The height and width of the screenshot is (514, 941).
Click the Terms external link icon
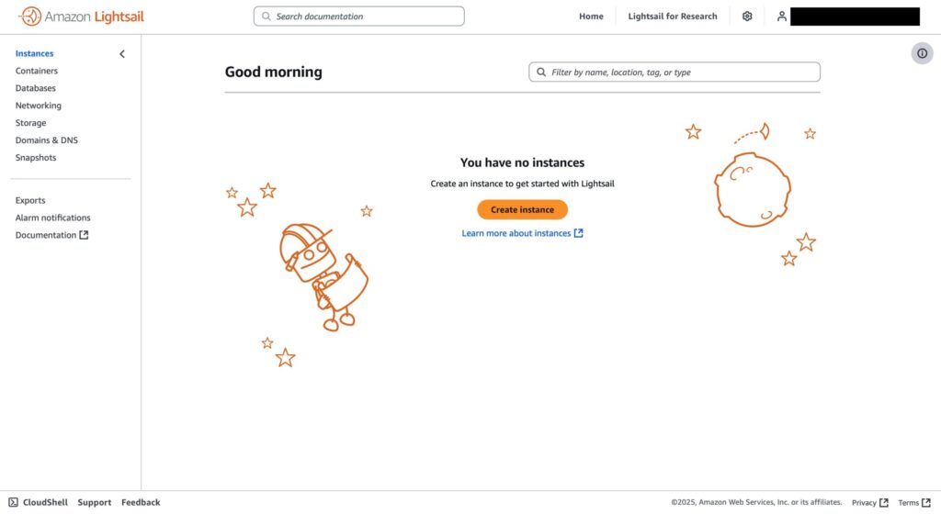coord(926,503)
